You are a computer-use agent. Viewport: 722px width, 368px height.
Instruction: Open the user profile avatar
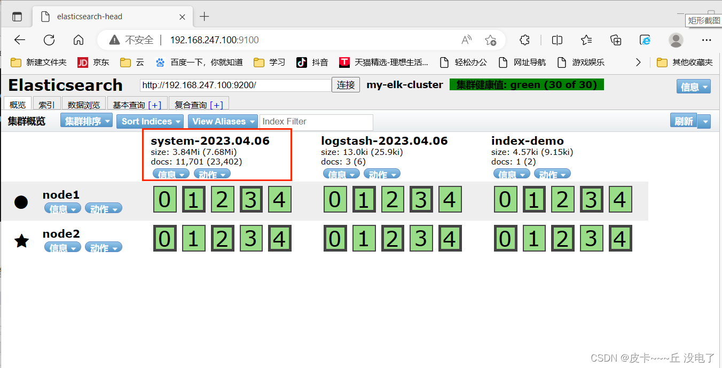(676, 40)
